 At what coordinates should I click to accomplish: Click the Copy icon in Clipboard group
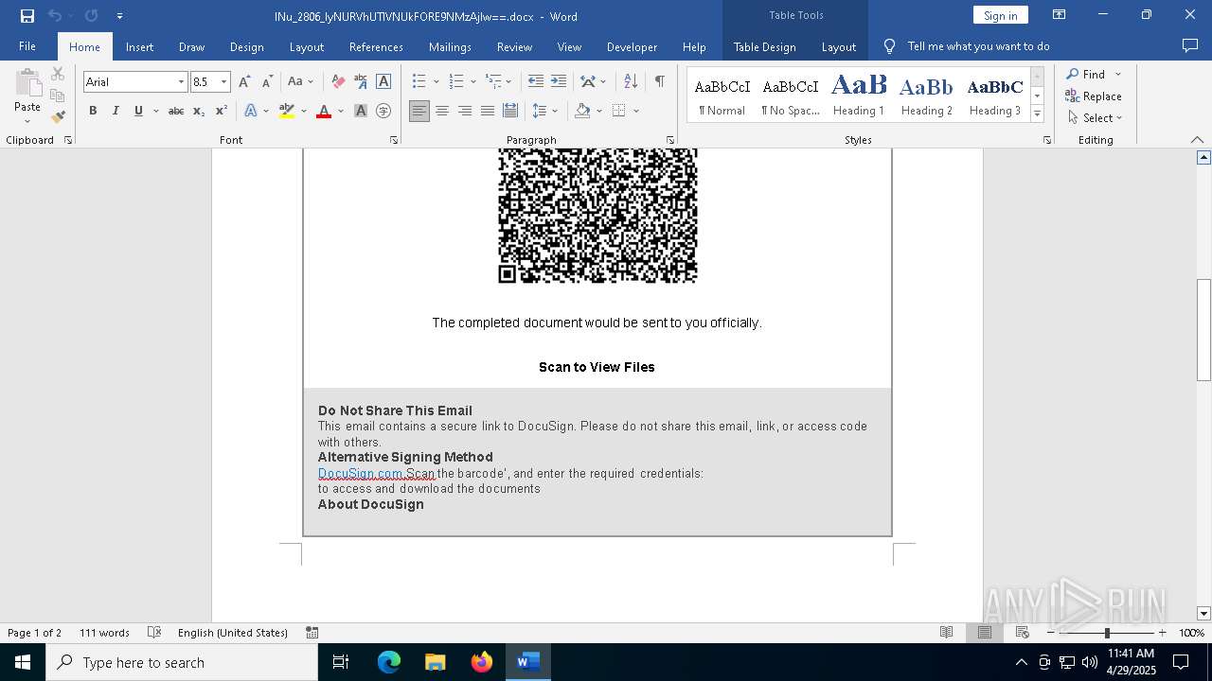click(x=58, y=96)
